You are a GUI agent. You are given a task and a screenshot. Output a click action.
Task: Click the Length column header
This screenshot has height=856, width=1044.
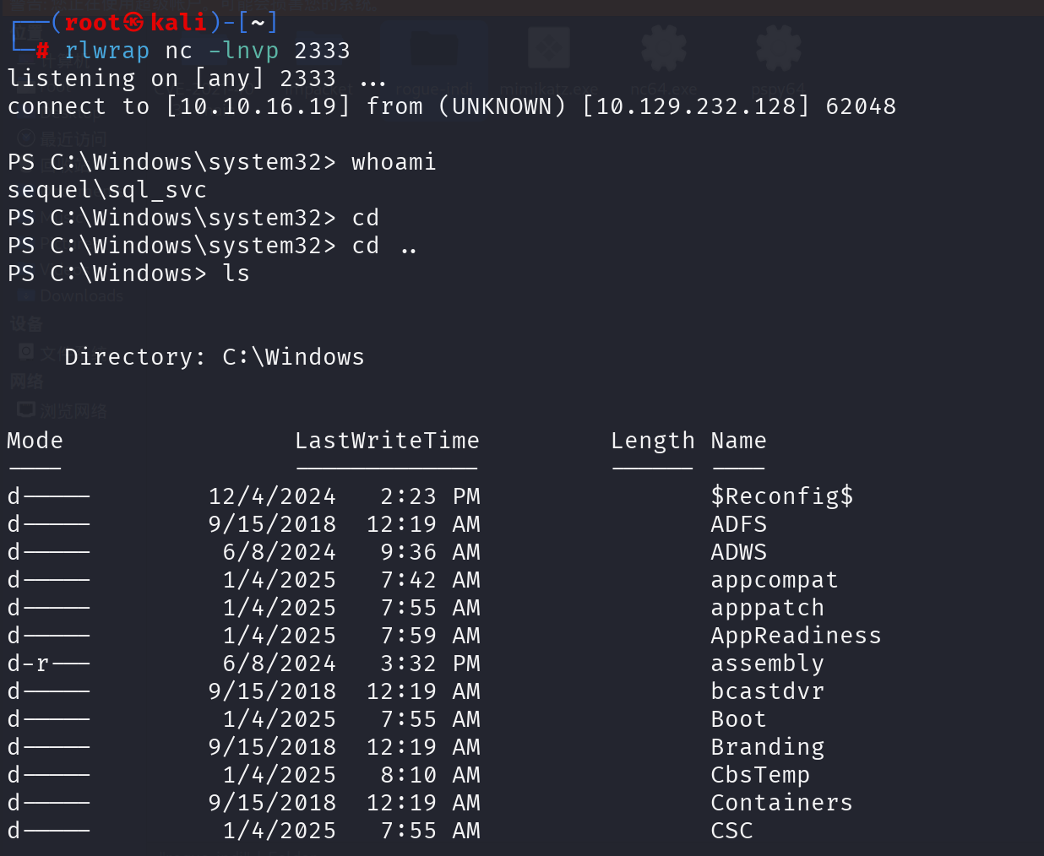pos(652,441)
